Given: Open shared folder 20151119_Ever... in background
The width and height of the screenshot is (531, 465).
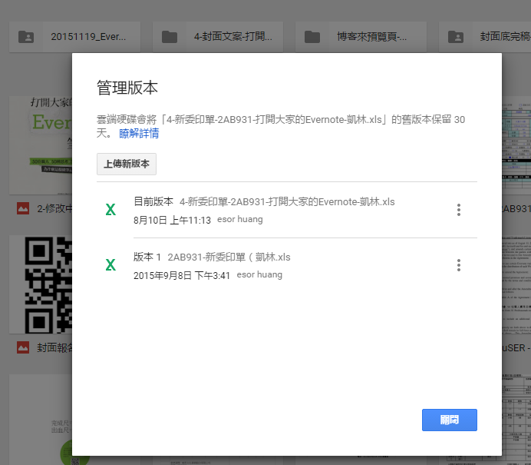Looking at the screenshot, I should (x=75, y=37).
